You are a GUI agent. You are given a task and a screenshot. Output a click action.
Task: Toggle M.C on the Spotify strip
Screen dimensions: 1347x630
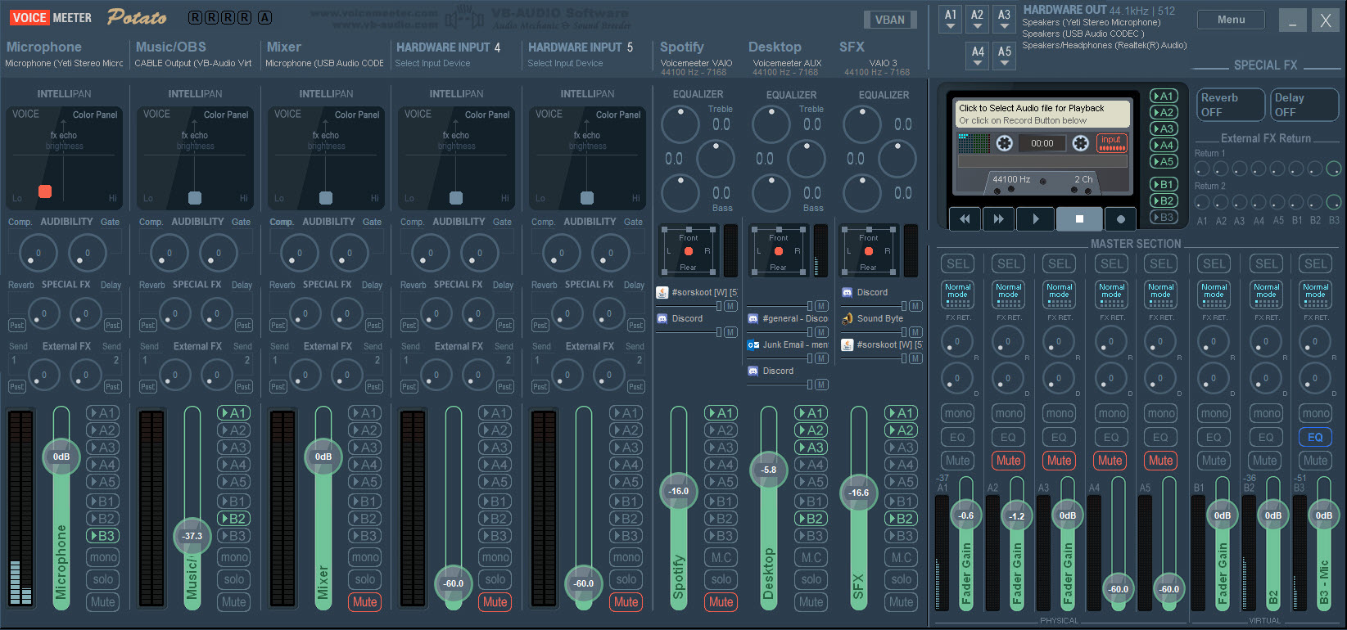[x=721, y=557]
